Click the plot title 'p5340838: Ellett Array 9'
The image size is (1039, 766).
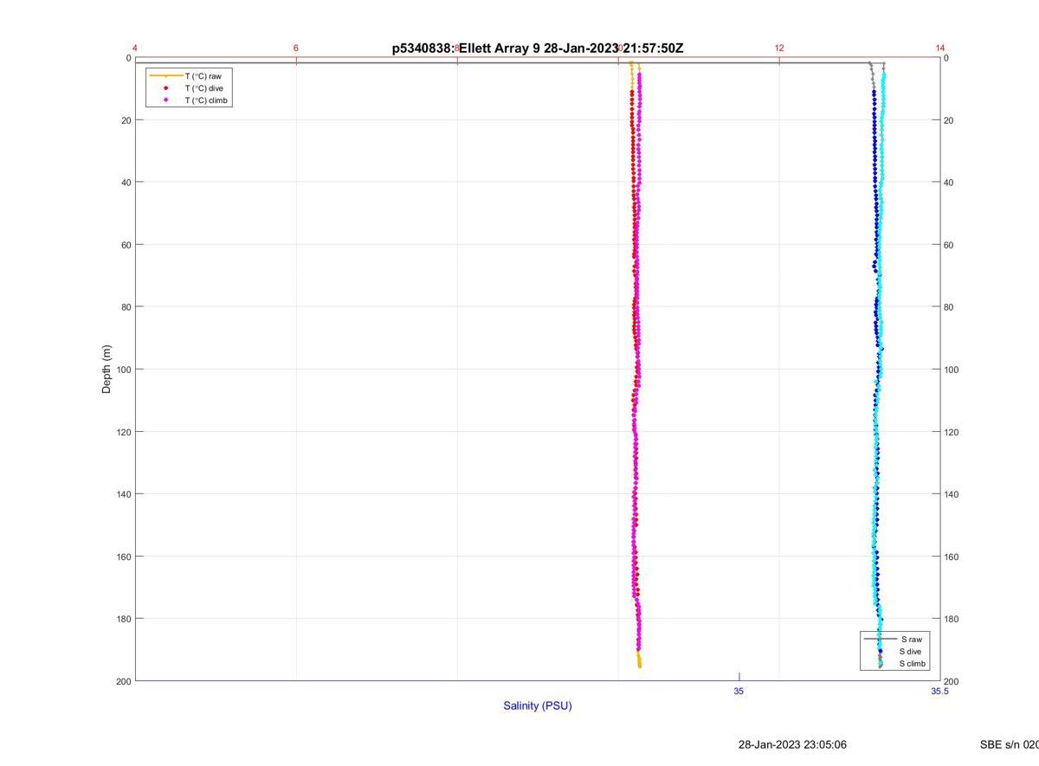click(466, 48)
